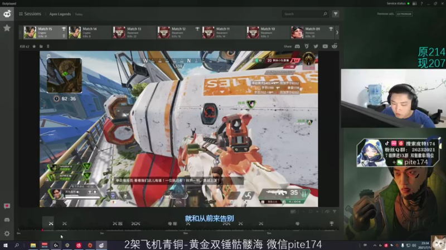Open the filter funnel next to search
446x250 pixels.
tap(336, 14)
